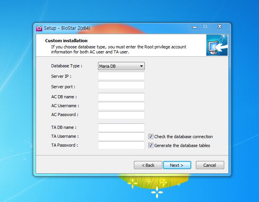
Task: Close the Setup window
Action: click(x=220, y=27)
